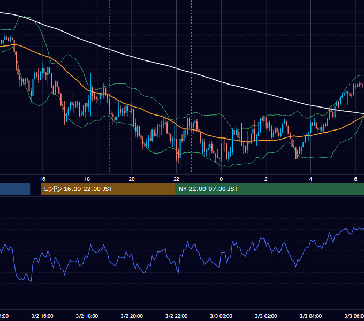This screenshot has width=364, height=321.
Task: Select the NY 22:00-07:00 JST session bar
Action: [269, 189]
